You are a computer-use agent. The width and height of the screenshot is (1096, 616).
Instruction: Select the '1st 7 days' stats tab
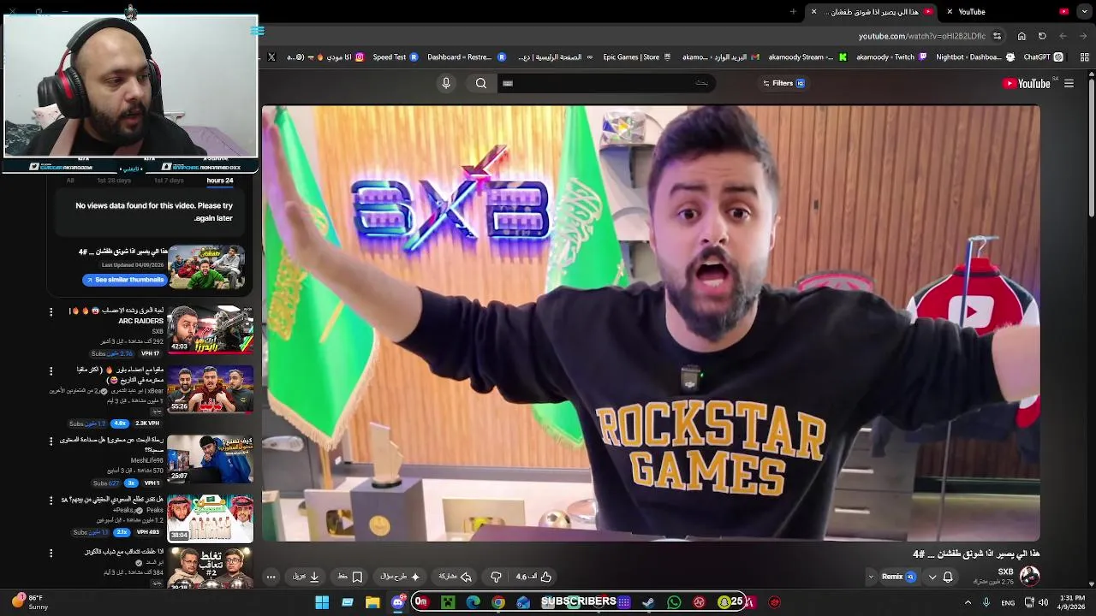[x=169, y=181]
